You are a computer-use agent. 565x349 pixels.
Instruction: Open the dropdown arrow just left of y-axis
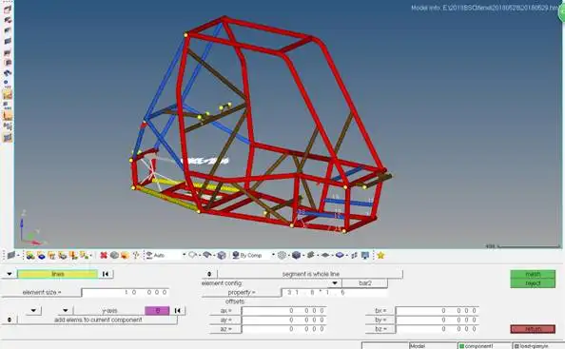click(x=66, y=310)
